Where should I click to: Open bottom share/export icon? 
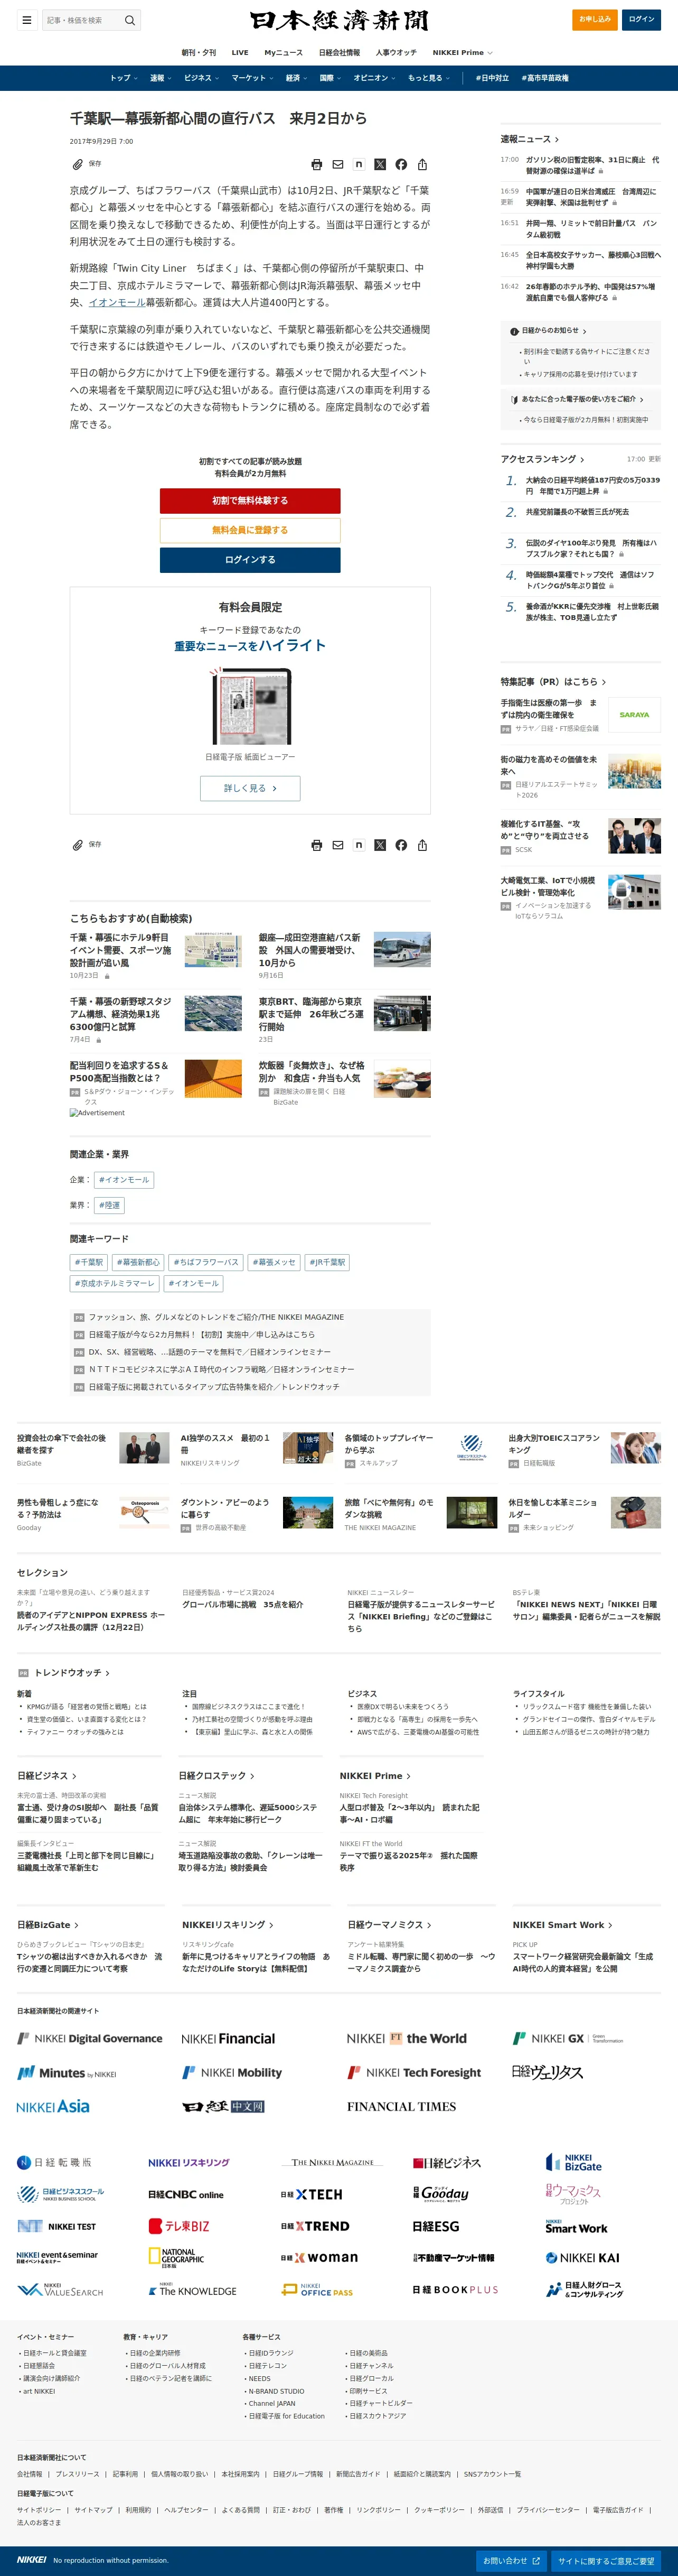422,845
